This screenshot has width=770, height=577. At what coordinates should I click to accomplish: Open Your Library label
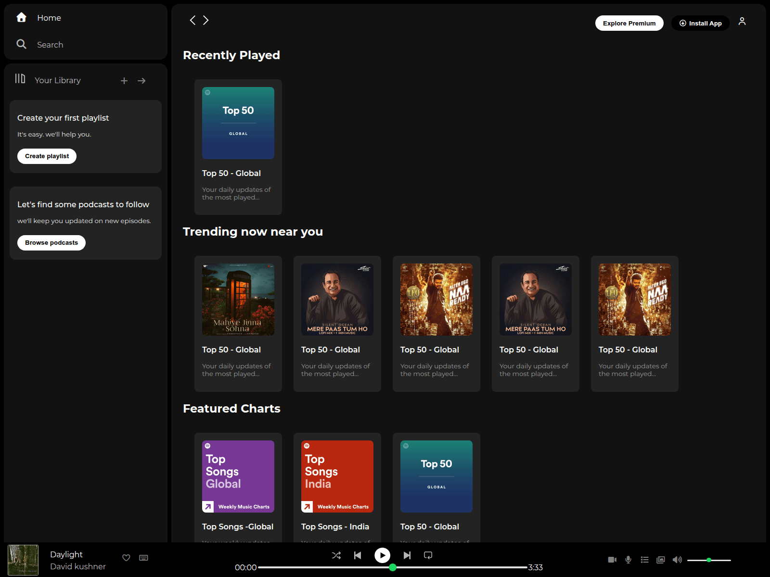click(x=58, y=80)
